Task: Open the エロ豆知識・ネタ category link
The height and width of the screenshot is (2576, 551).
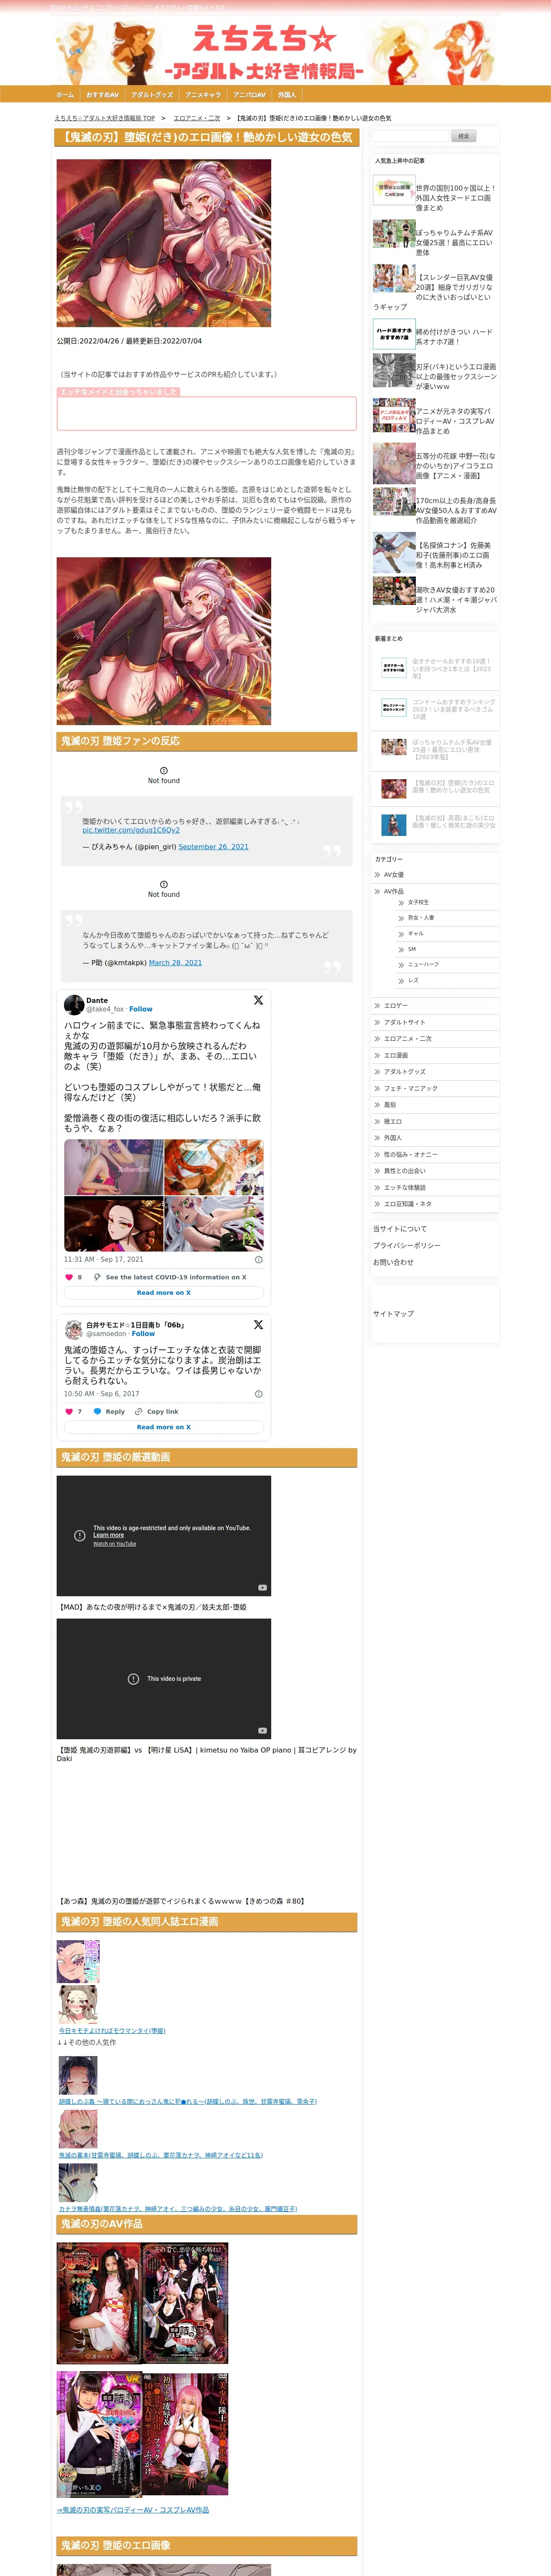Action: [408, 1204]
